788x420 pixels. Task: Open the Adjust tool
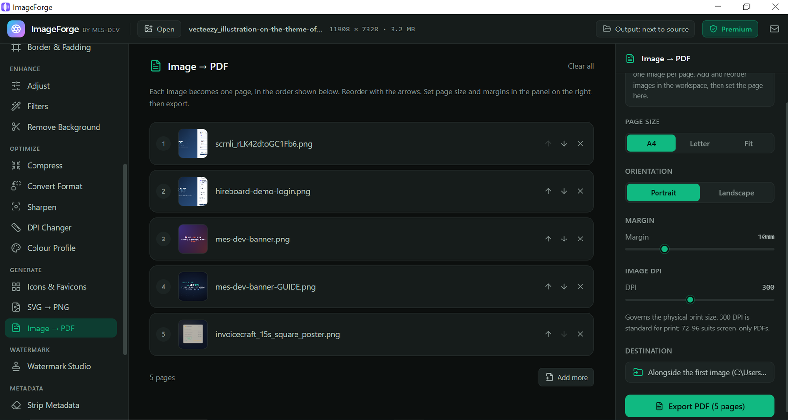pos(61,86)
